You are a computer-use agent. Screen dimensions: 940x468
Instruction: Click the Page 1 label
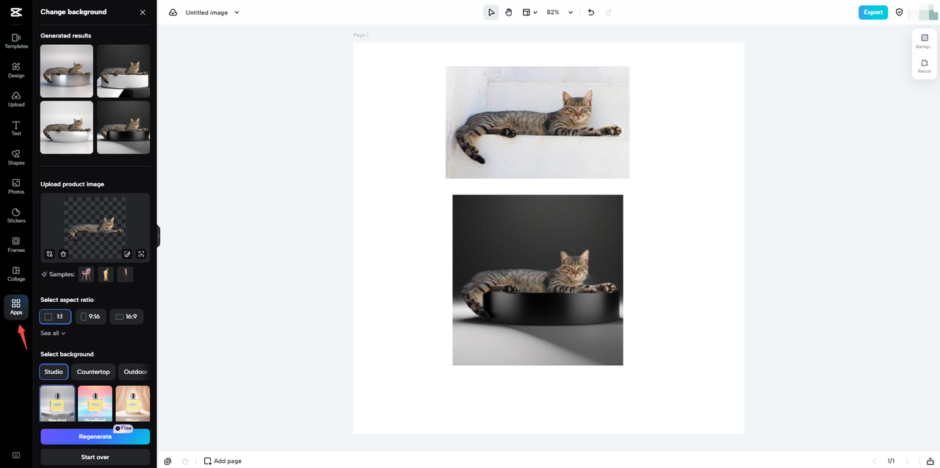[361, 35]
